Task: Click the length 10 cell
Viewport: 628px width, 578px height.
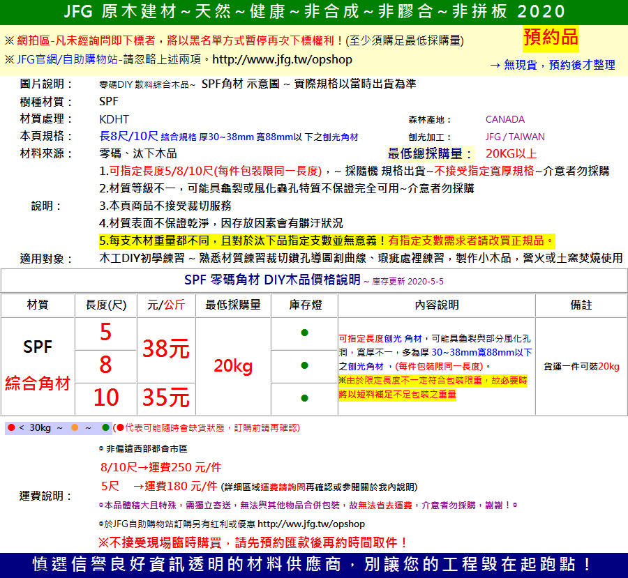Action: (106, 398)
